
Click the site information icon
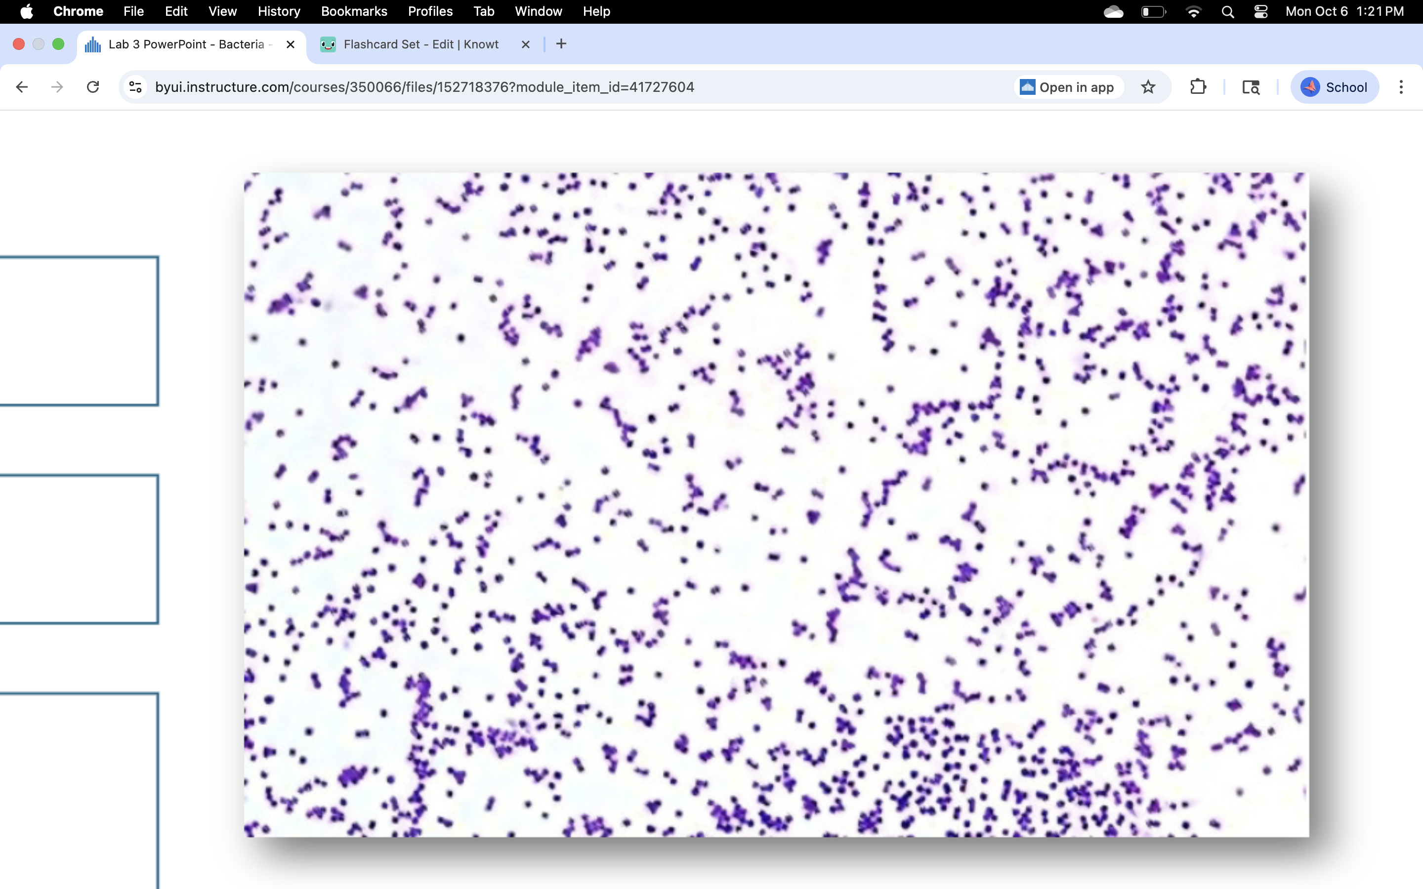(x=135, y=87)
